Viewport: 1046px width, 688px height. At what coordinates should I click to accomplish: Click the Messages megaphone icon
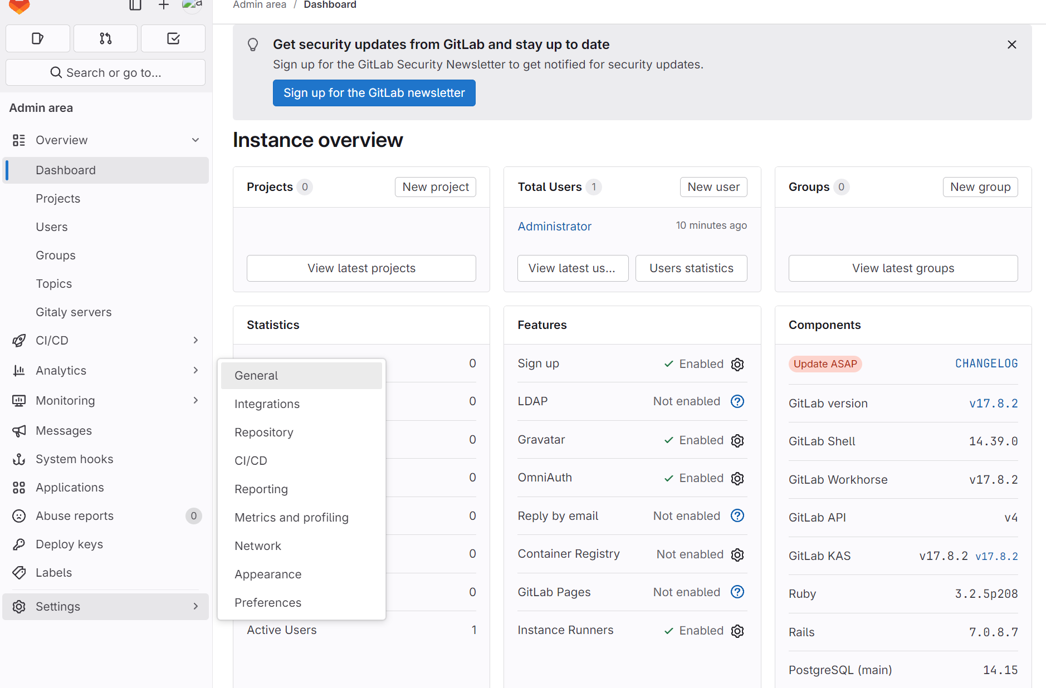coord(19,431)
